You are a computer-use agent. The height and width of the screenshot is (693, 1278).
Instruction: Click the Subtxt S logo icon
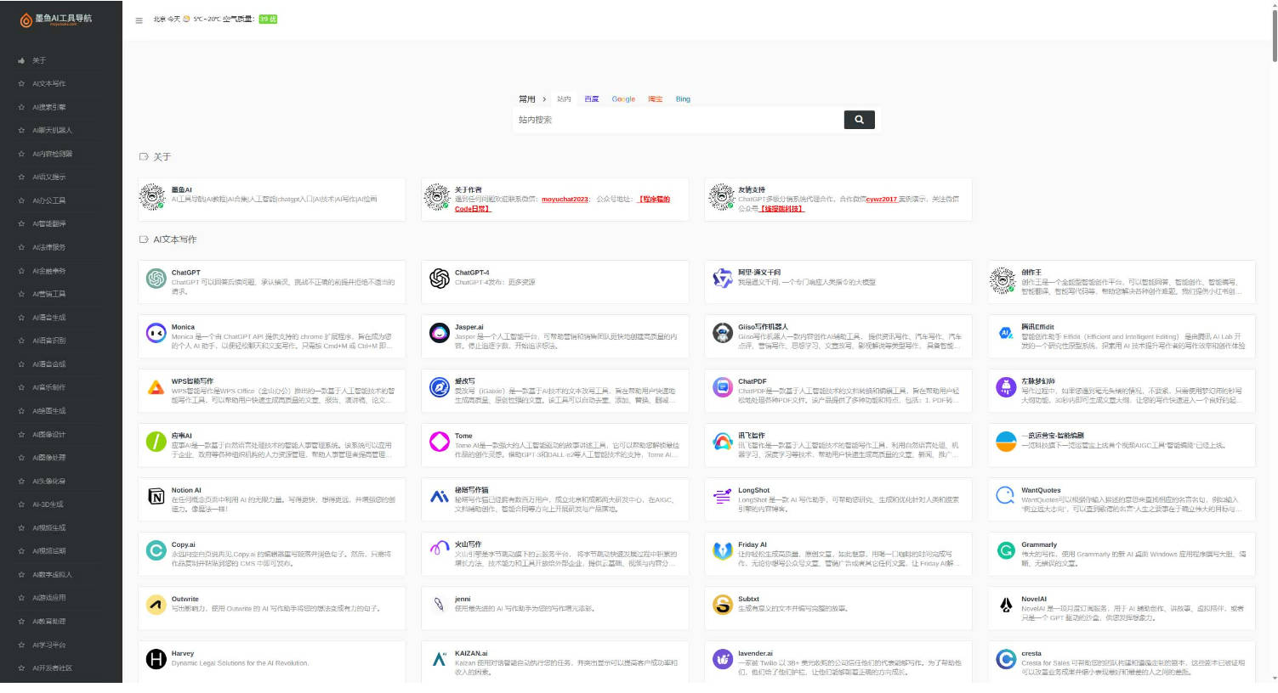point(723,605)
